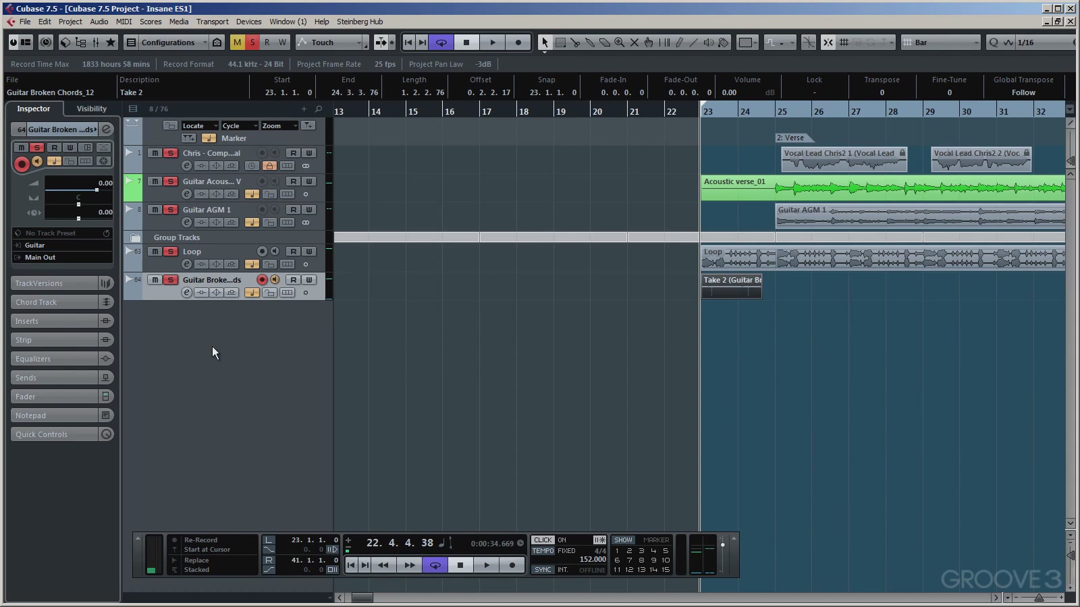
Task: Mute the Loop track
Action: click(155, 252)
